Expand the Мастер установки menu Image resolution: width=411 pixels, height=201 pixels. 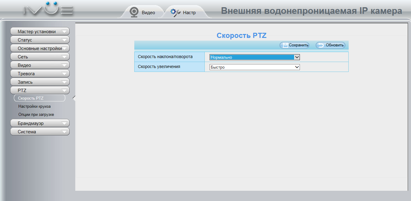[x=40, y=31]
